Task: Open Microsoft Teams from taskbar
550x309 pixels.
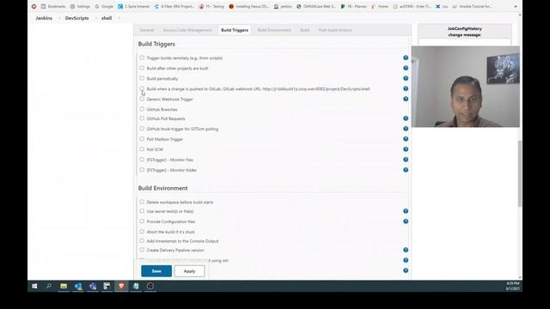Action: pyautogui.click(x=93, y=286)
